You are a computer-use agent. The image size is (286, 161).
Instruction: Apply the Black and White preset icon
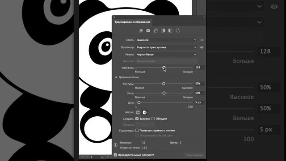pyautogui.click(x=170, y=30)
